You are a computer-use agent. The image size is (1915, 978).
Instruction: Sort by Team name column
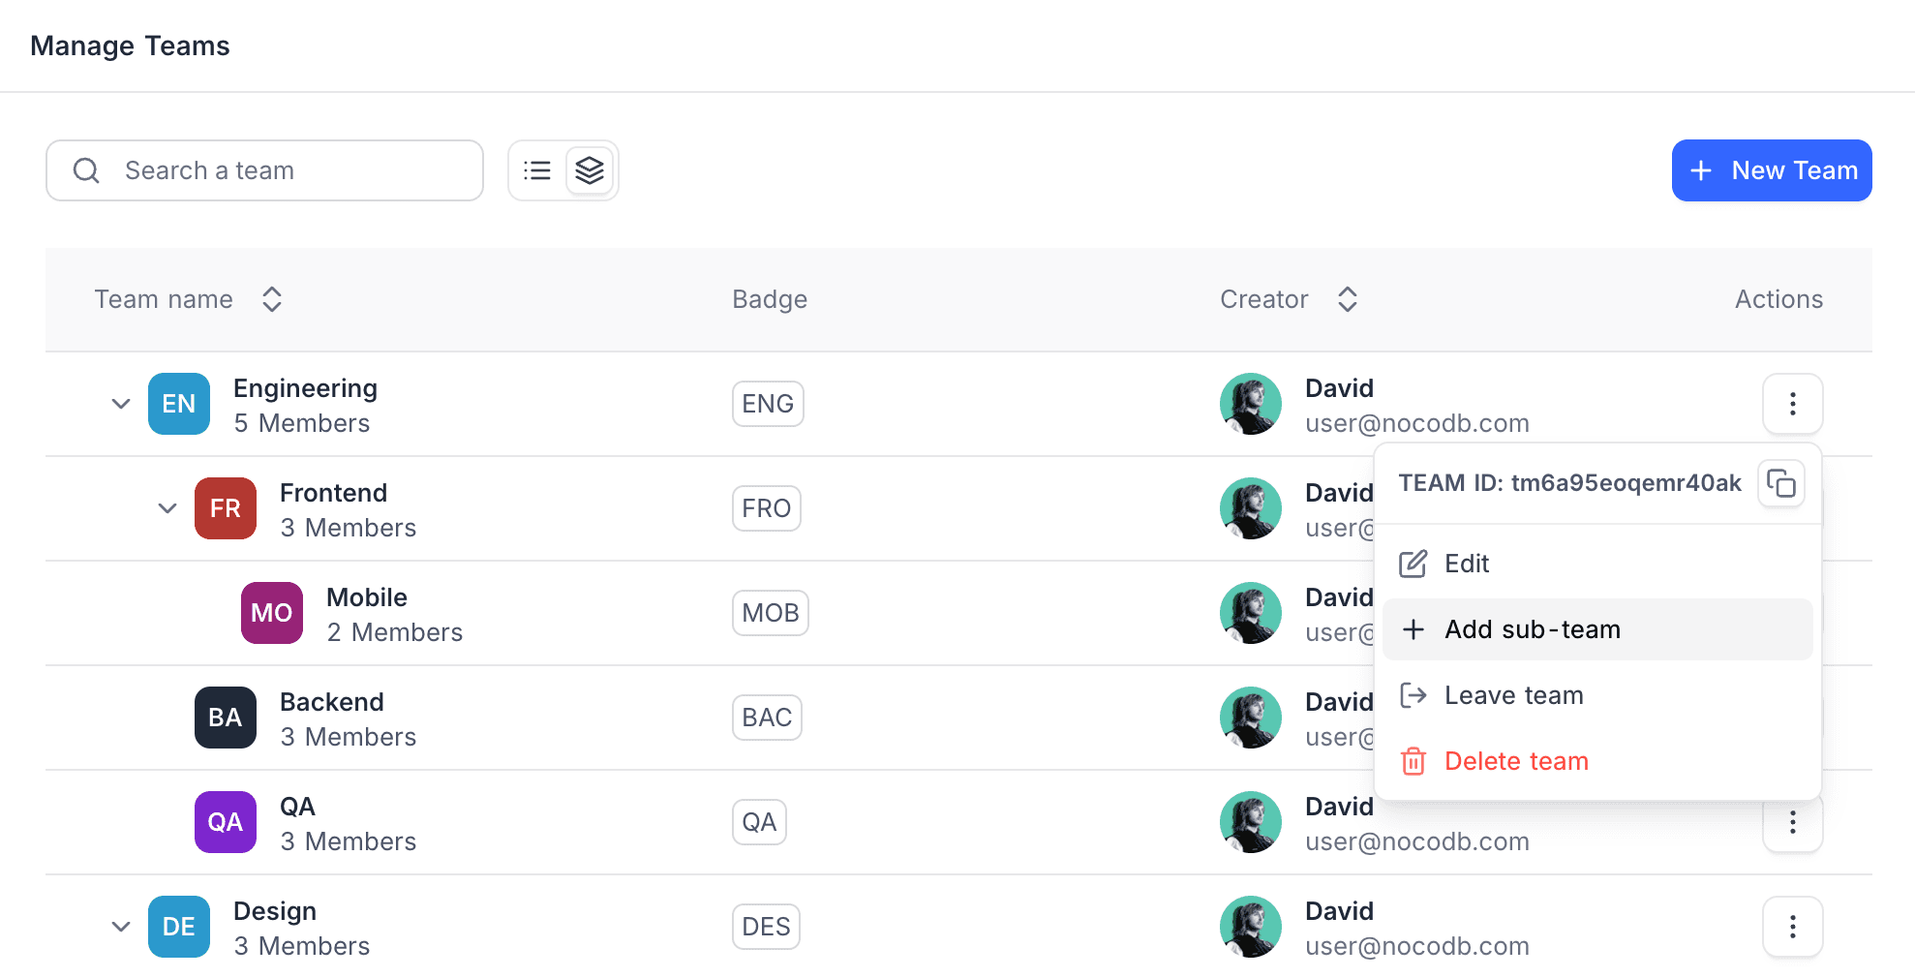(272, 299)
